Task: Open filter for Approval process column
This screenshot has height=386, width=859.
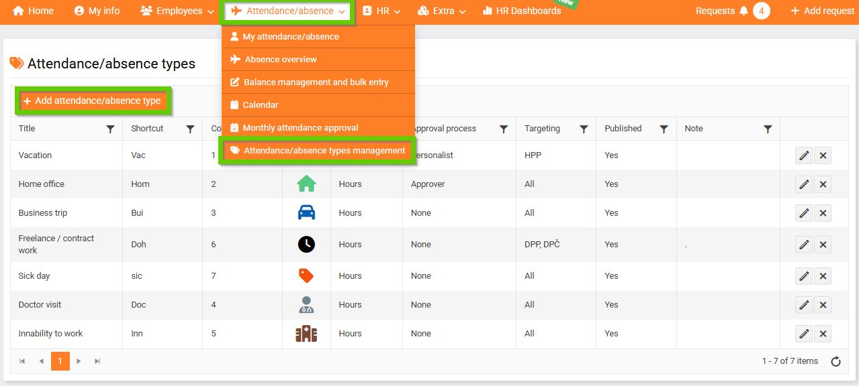Action: [504, 129]
